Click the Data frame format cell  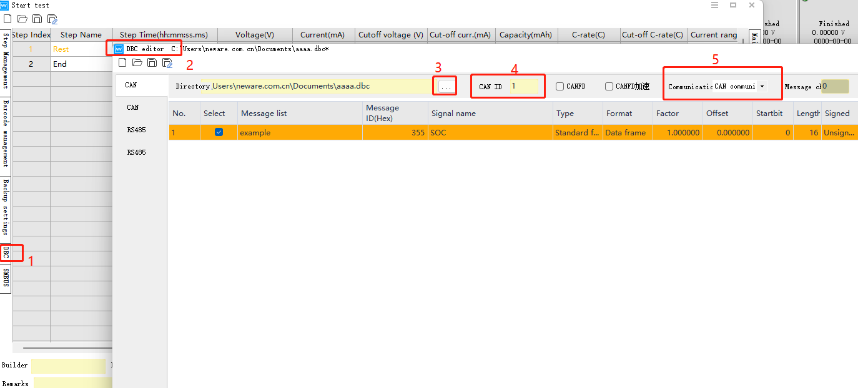[628, 132]
